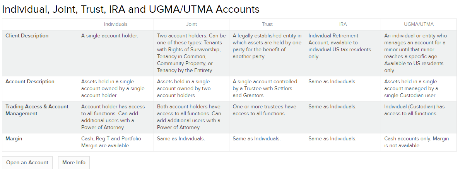Screen dimensions: 465x182
Task: Select the Individuals column header
Action: click(x=116, y=24)
